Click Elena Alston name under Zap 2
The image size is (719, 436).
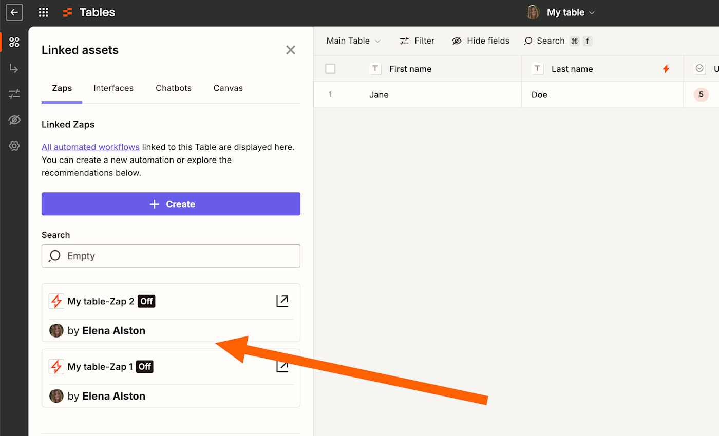coord(114,331)
